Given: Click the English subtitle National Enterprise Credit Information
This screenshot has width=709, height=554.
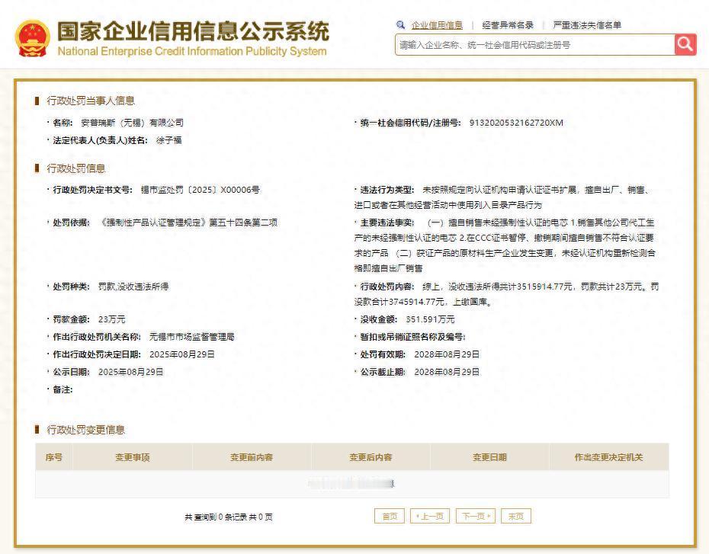Looking at the screenshot, I should (192, 51).
